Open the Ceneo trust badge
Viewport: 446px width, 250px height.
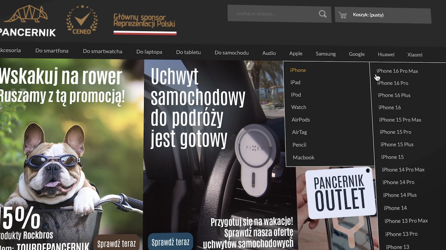82,20
